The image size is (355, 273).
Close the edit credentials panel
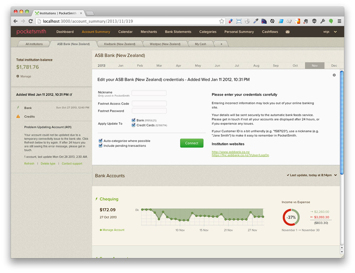[334, 75]
